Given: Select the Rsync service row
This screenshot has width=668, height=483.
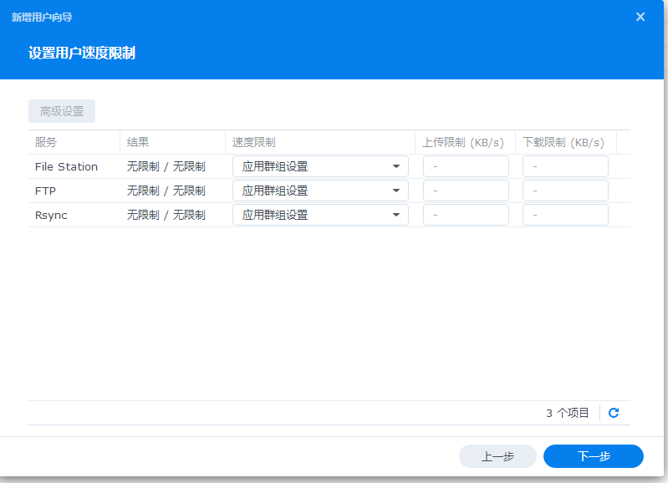Looking at the screenshot, I should 52,215.
